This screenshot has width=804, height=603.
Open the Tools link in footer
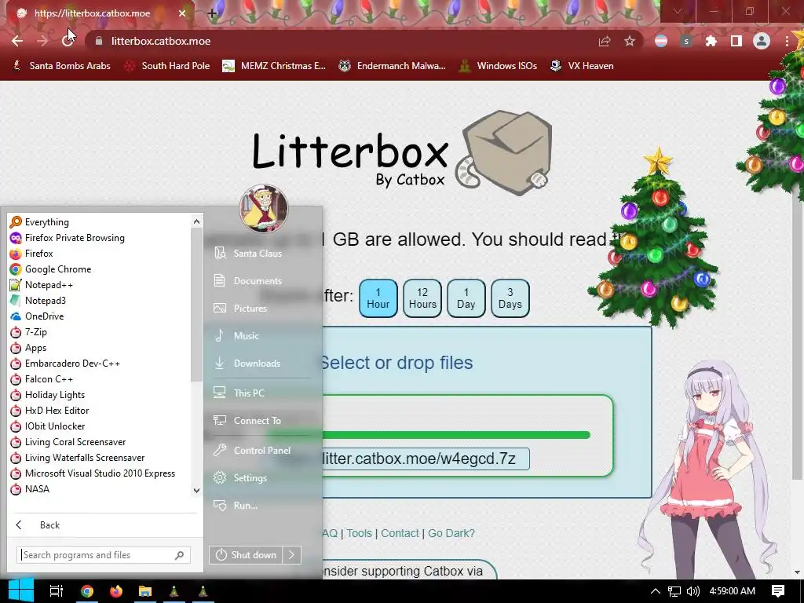tap(359, 533)
